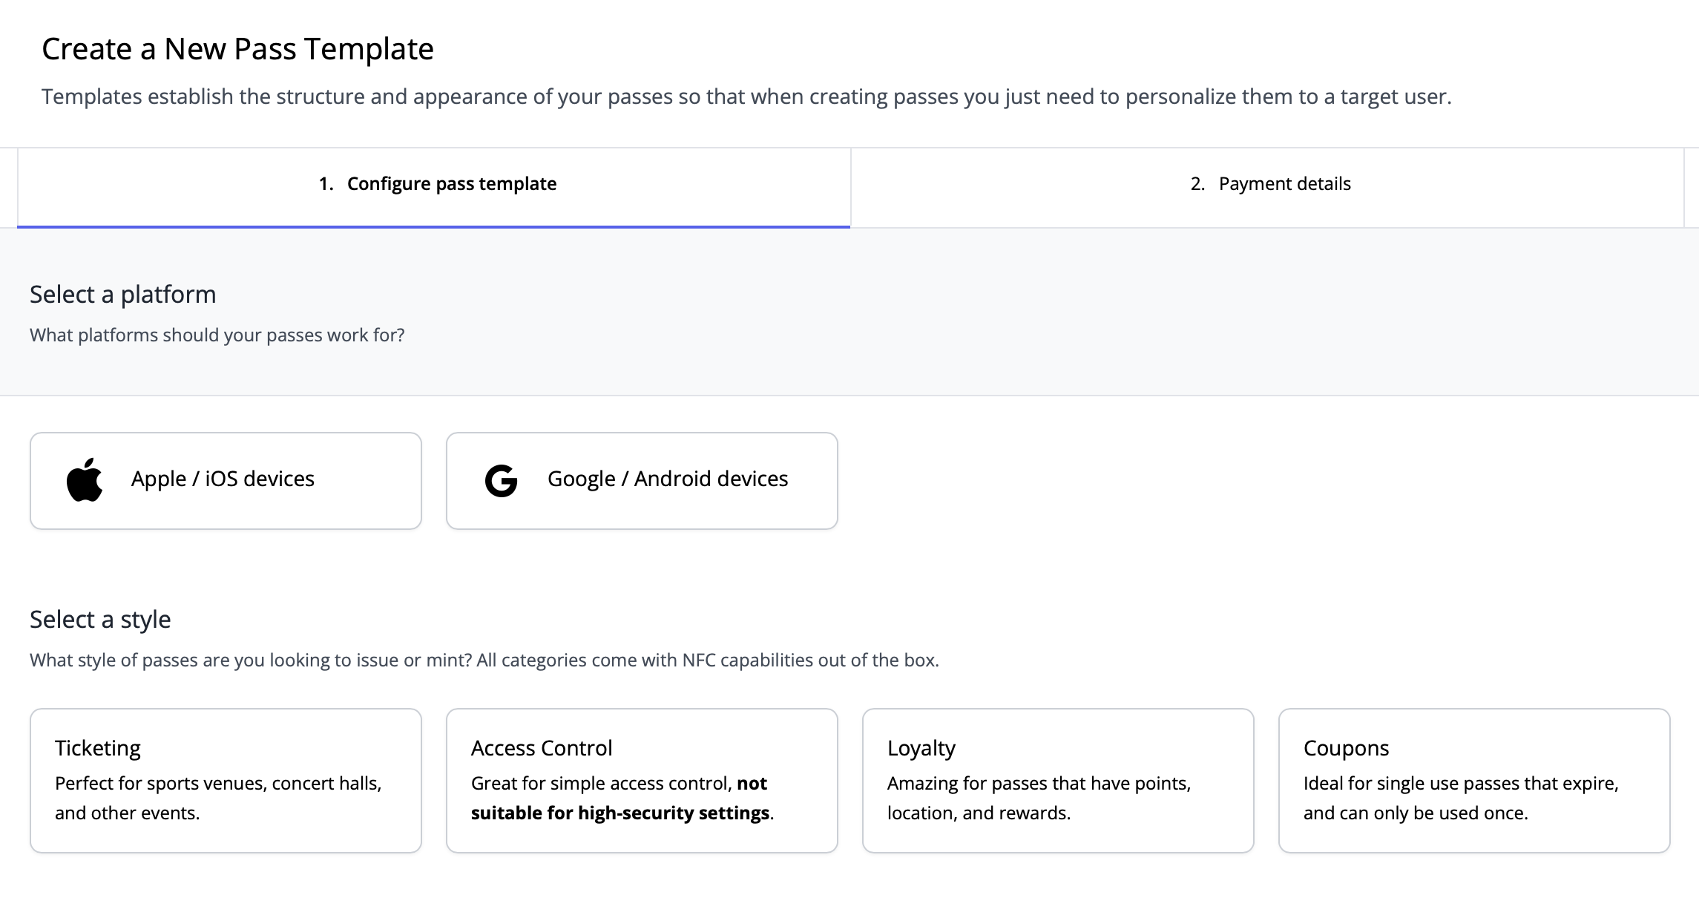Select the Access Control style title

[541, 748]
